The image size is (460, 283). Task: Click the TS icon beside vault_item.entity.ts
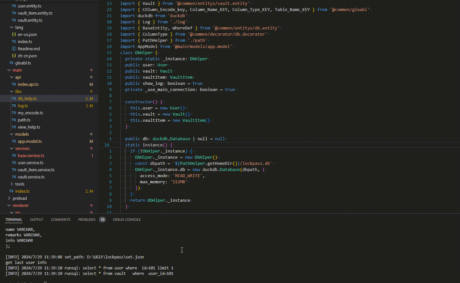(14, 13)
